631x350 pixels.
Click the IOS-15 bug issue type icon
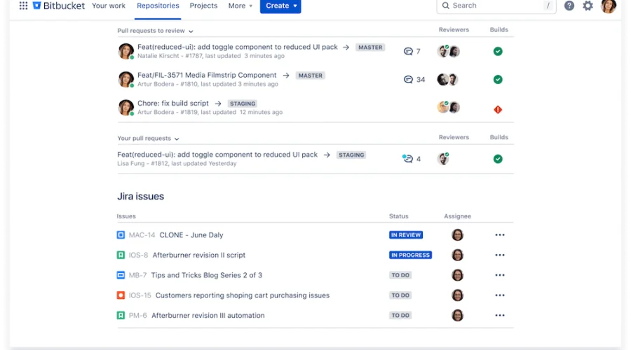click(x=121, y=295)
